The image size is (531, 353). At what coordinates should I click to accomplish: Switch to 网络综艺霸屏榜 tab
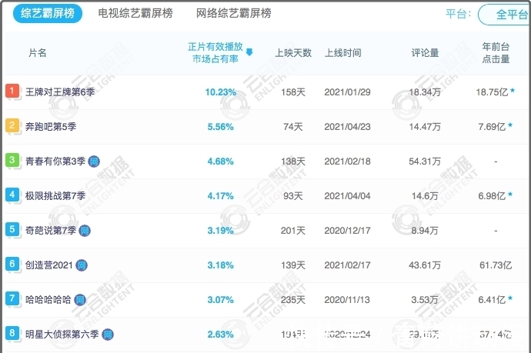point(234,13)
